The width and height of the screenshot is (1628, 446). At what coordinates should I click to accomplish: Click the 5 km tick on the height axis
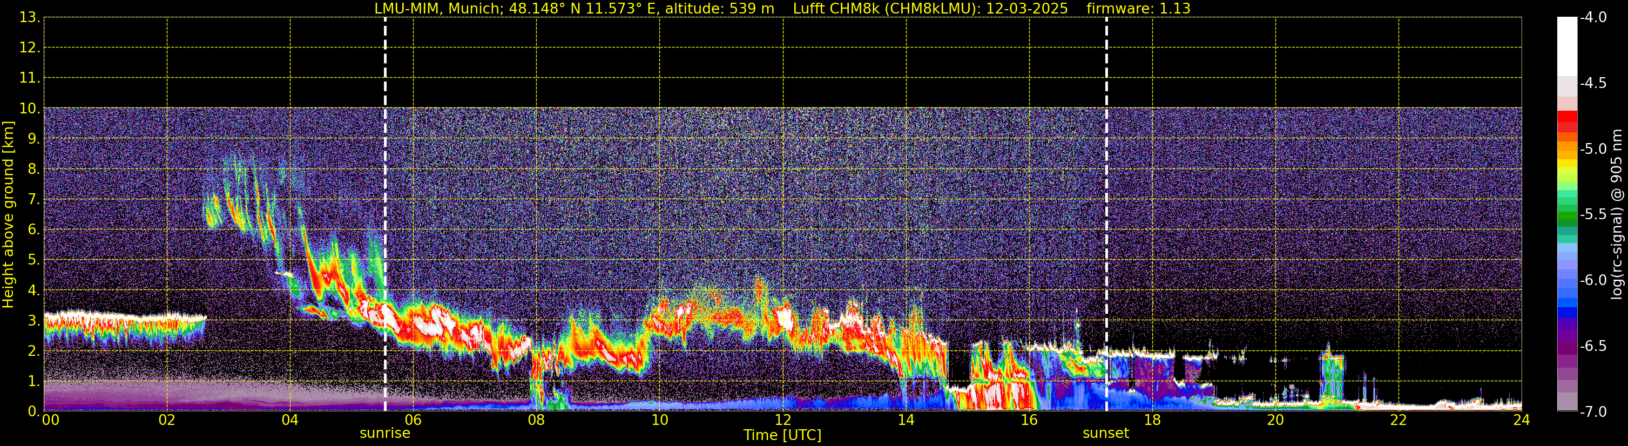point(33,260)
